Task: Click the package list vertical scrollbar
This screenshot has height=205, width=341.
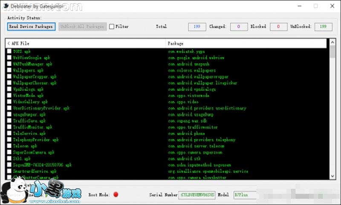Action: [x=332, y=107]
